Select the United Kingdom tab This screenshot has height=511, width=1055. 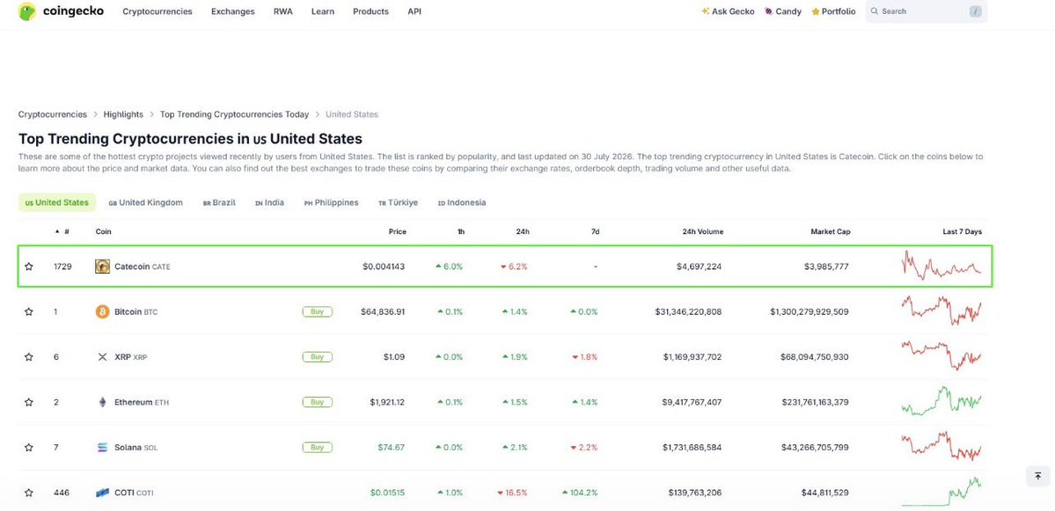tap(146, 202)
